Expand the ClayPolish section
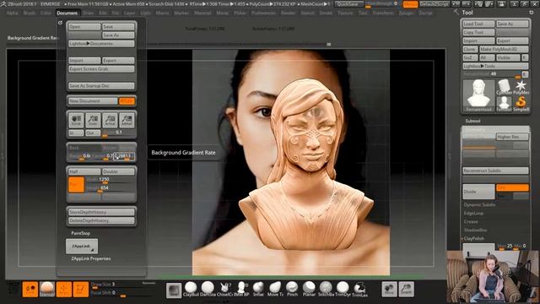 [474, 238]
